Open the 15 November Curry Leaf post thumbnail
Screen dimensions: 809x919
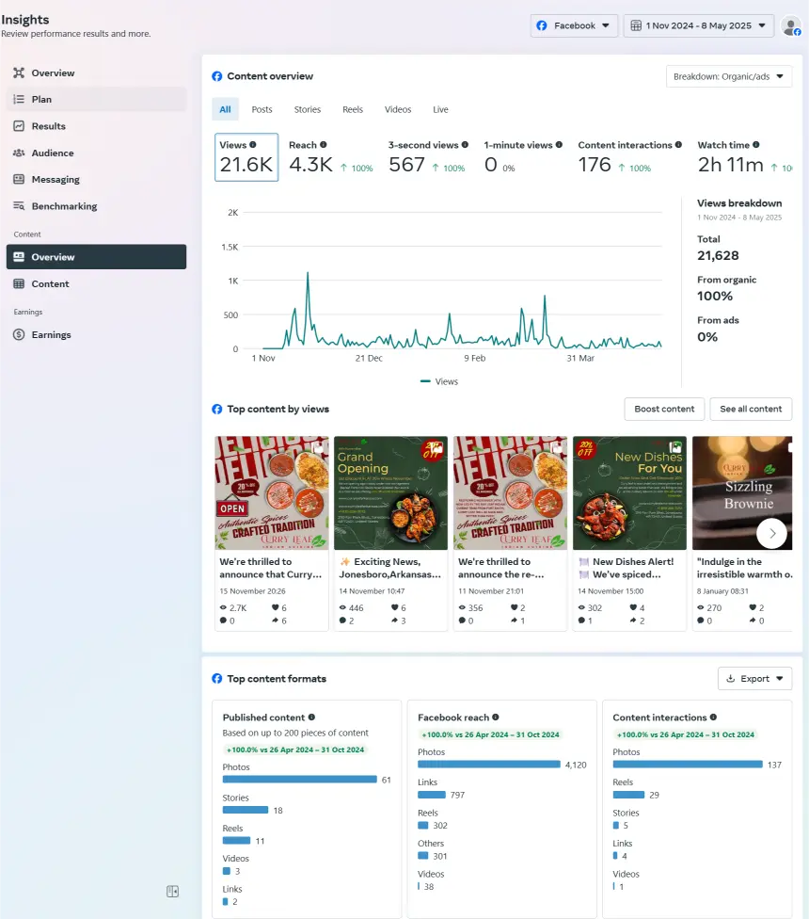point(272,492)
